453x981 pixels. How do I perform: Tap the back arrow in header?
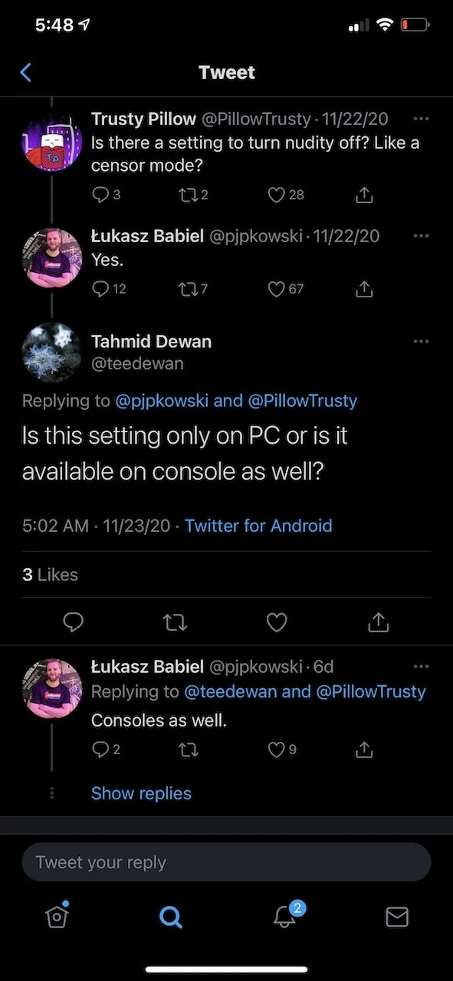pyautogui.click(x=25, y=73)
